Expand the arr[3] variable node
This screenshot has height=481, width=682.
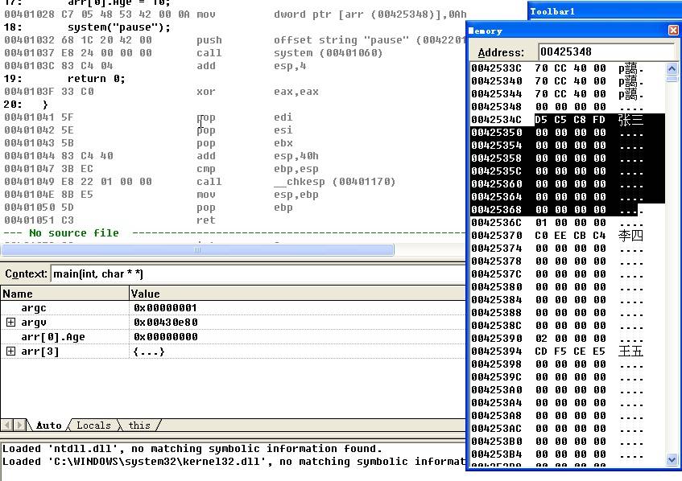11,351
